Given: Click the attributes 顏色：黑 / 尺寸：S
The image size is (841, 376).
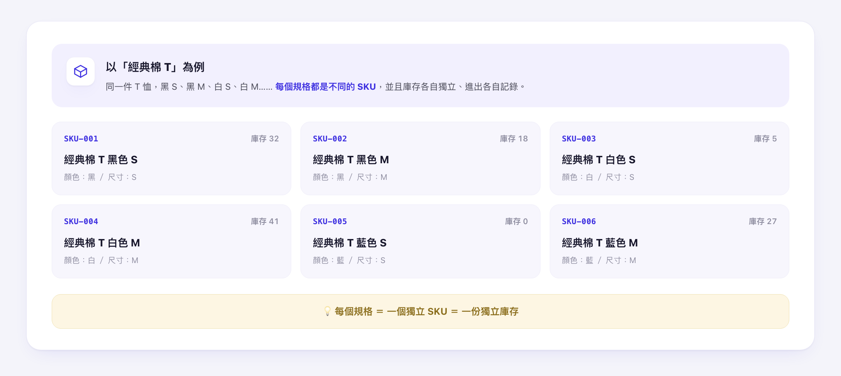Looking at the screenshot, I should click(100, 177).
